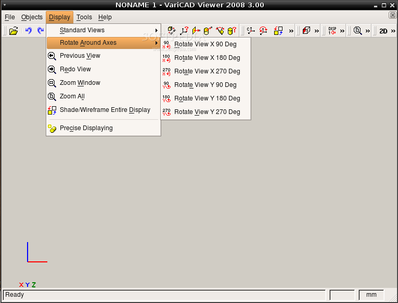Open the Standard Views submenu
Screen dimensions: 398x303
104,30
